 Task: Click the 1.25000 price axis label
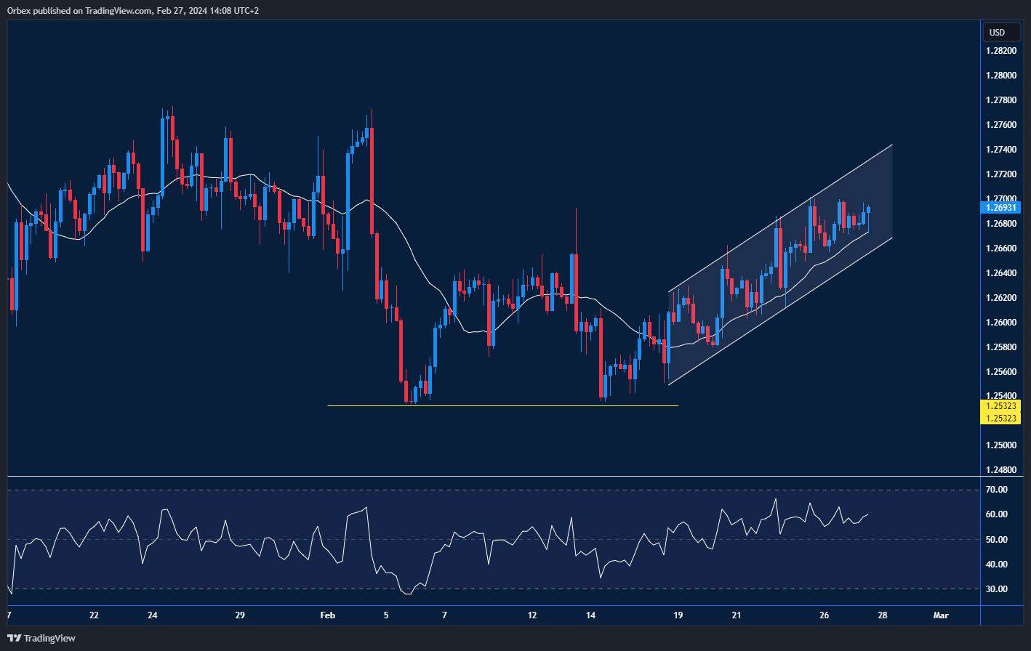point(1000,445)
